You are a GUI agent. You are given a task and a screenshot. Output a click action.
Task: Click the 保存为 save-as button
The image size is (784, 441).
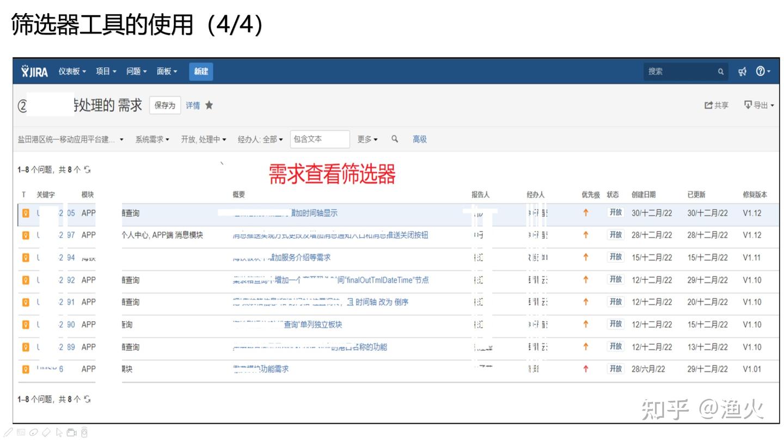pyautogui.click(x=165, y=105)
